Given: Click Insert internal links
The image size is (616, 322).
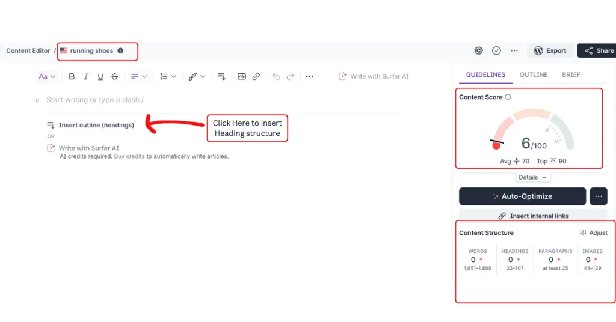Looking at the screenshot, I should [534, 216].
